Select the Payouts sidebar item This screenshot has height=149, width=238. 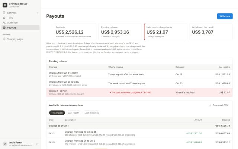[20, 28]
